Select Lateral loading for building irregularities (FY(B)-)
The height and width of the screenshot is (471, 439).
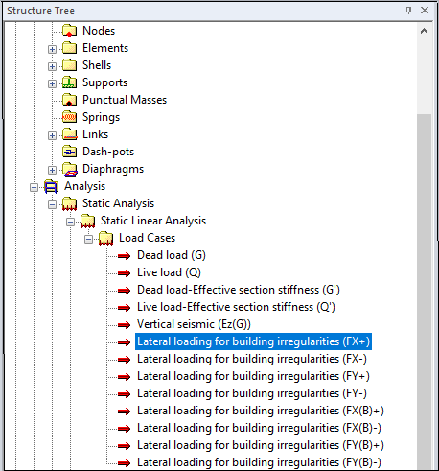259,462
